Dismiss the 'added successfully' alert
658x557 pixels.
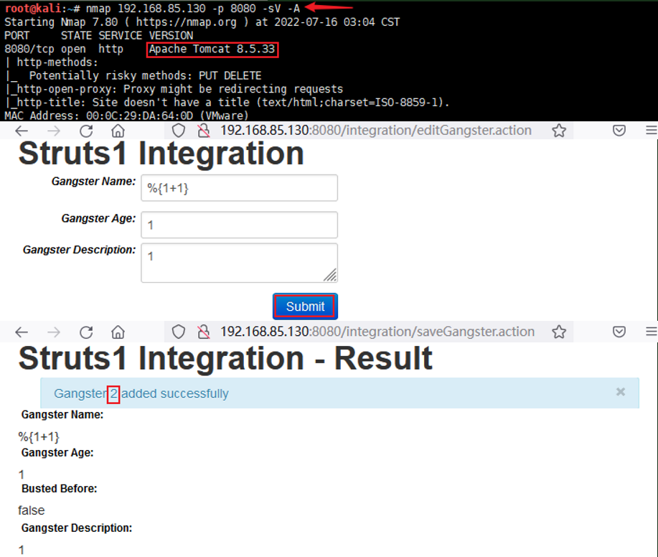(620, 392)
